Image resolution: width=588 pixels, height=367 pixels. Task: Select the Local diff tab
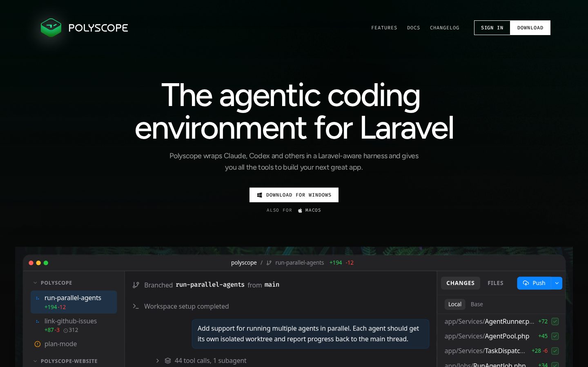tap(455, 304)
